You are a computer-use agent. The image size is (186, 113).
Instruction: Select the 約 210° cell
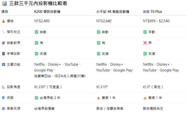(x=102, y=87)
